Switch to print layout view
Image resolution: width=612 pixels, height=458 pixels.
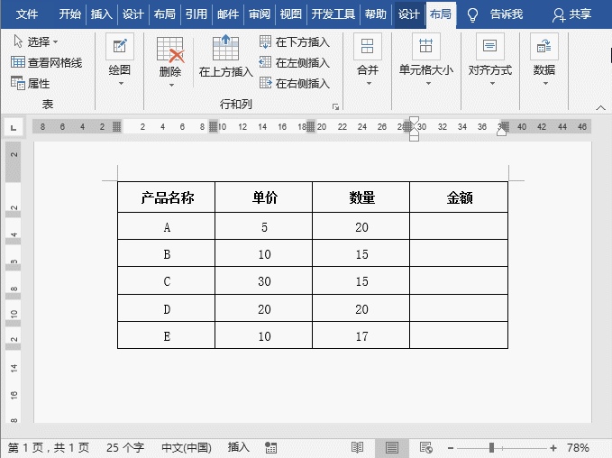point(392,447)
